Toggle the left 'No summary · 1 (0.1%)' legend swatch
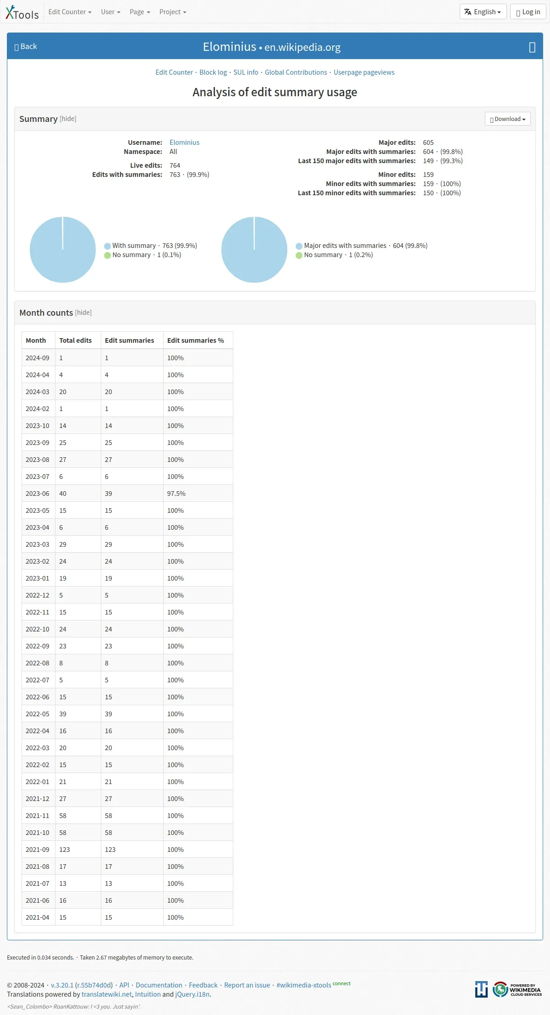Image resolution: width=550 pixels, height=1015 pixels. [107, 255]
